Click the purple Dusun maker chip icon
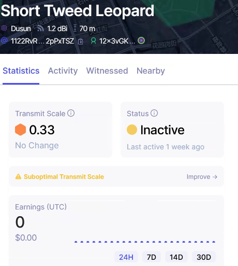 coord(4,28)
